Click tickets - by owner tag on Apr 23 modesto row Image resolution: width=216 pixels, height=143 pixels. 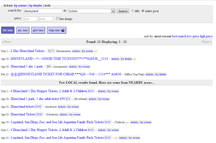[x=68, y=107]
